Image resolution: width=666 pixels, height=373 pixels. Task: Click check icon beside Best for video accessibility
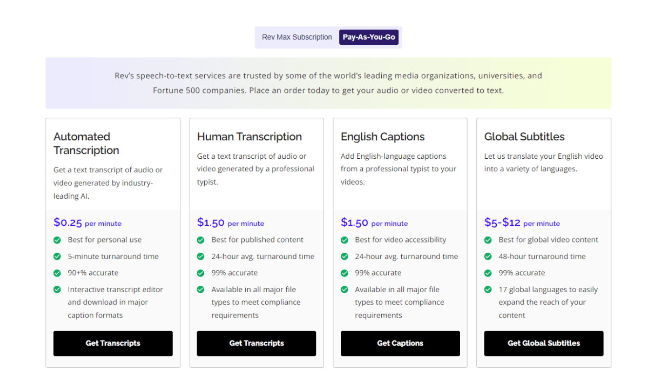345,240
